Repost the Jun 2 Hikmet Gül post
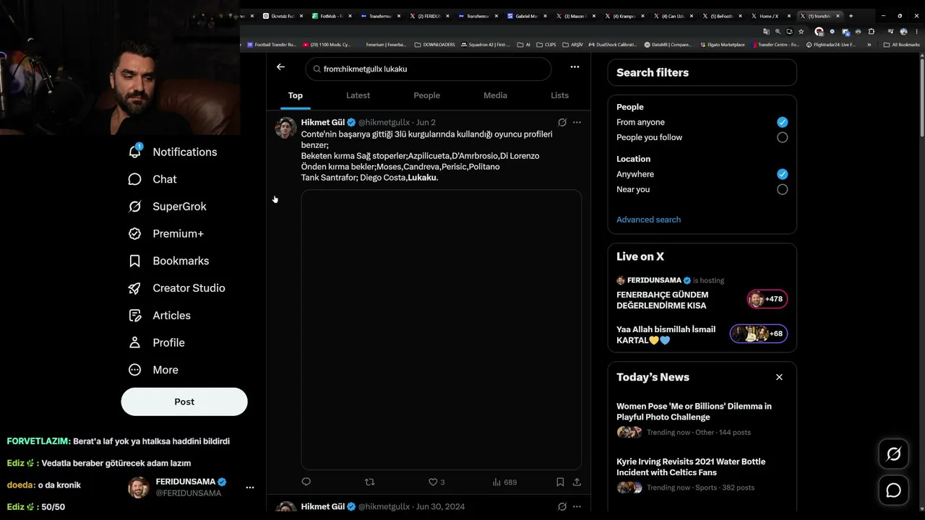Screen dimensions: 925x520 click(370, 482)
